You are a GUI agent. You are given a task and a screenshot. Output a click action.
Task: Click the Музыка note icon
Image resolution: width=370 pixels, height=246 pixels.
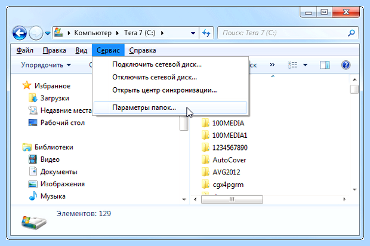coord(33,196)
